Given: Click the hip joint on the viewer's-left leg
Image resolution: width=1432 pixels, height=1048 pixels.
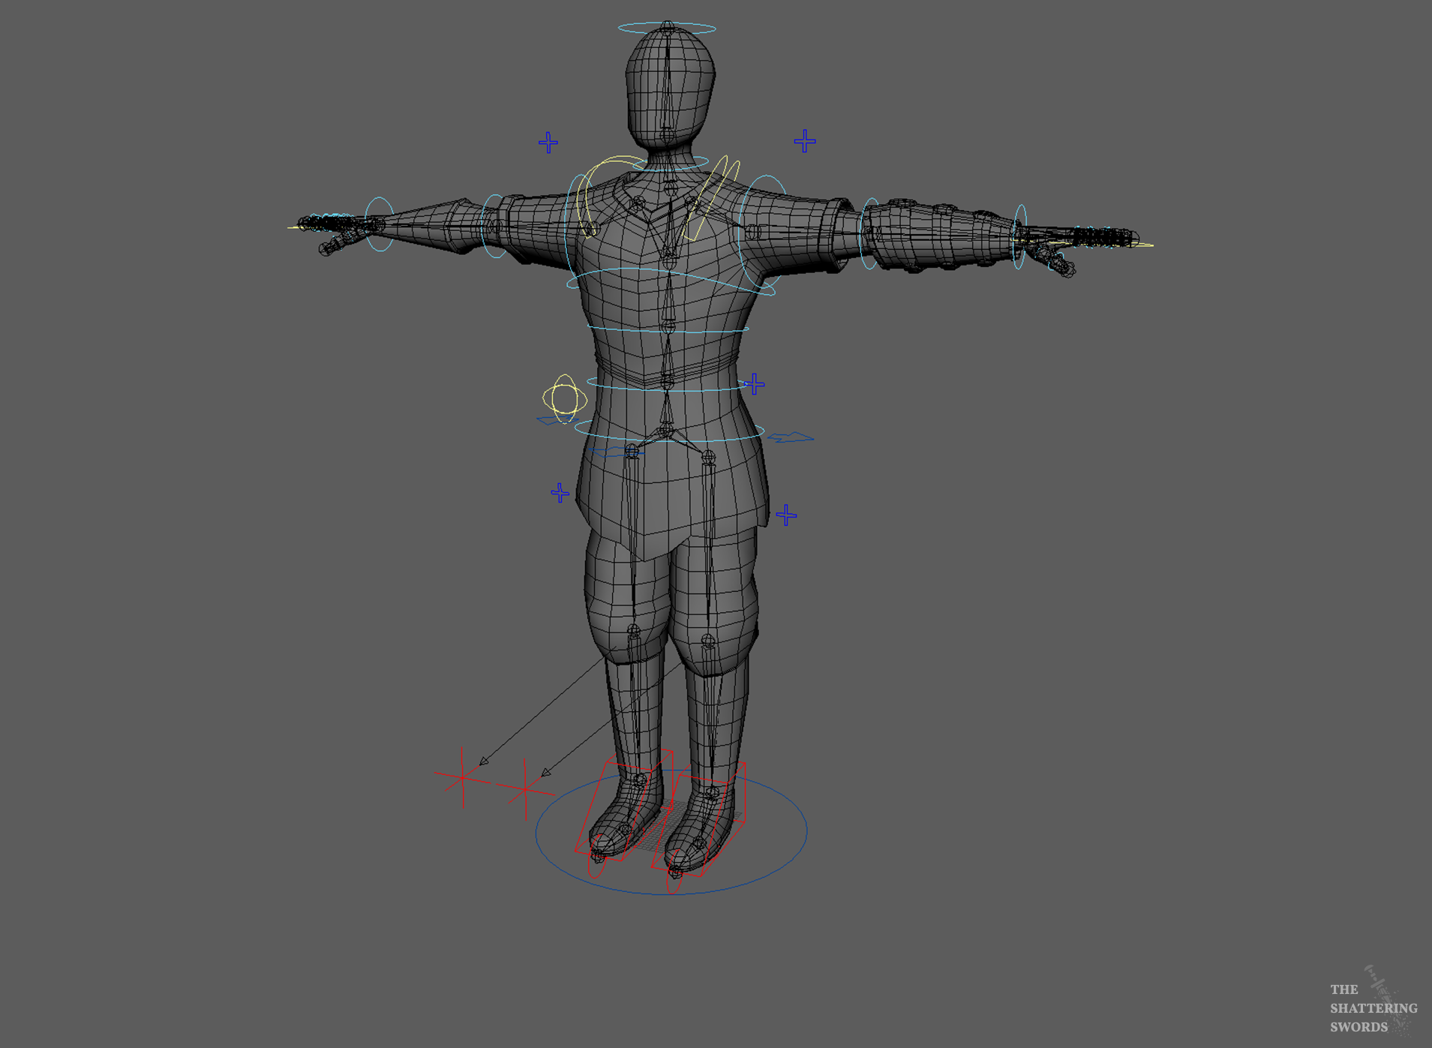Looking at the screenshot, I should [632, 451].
